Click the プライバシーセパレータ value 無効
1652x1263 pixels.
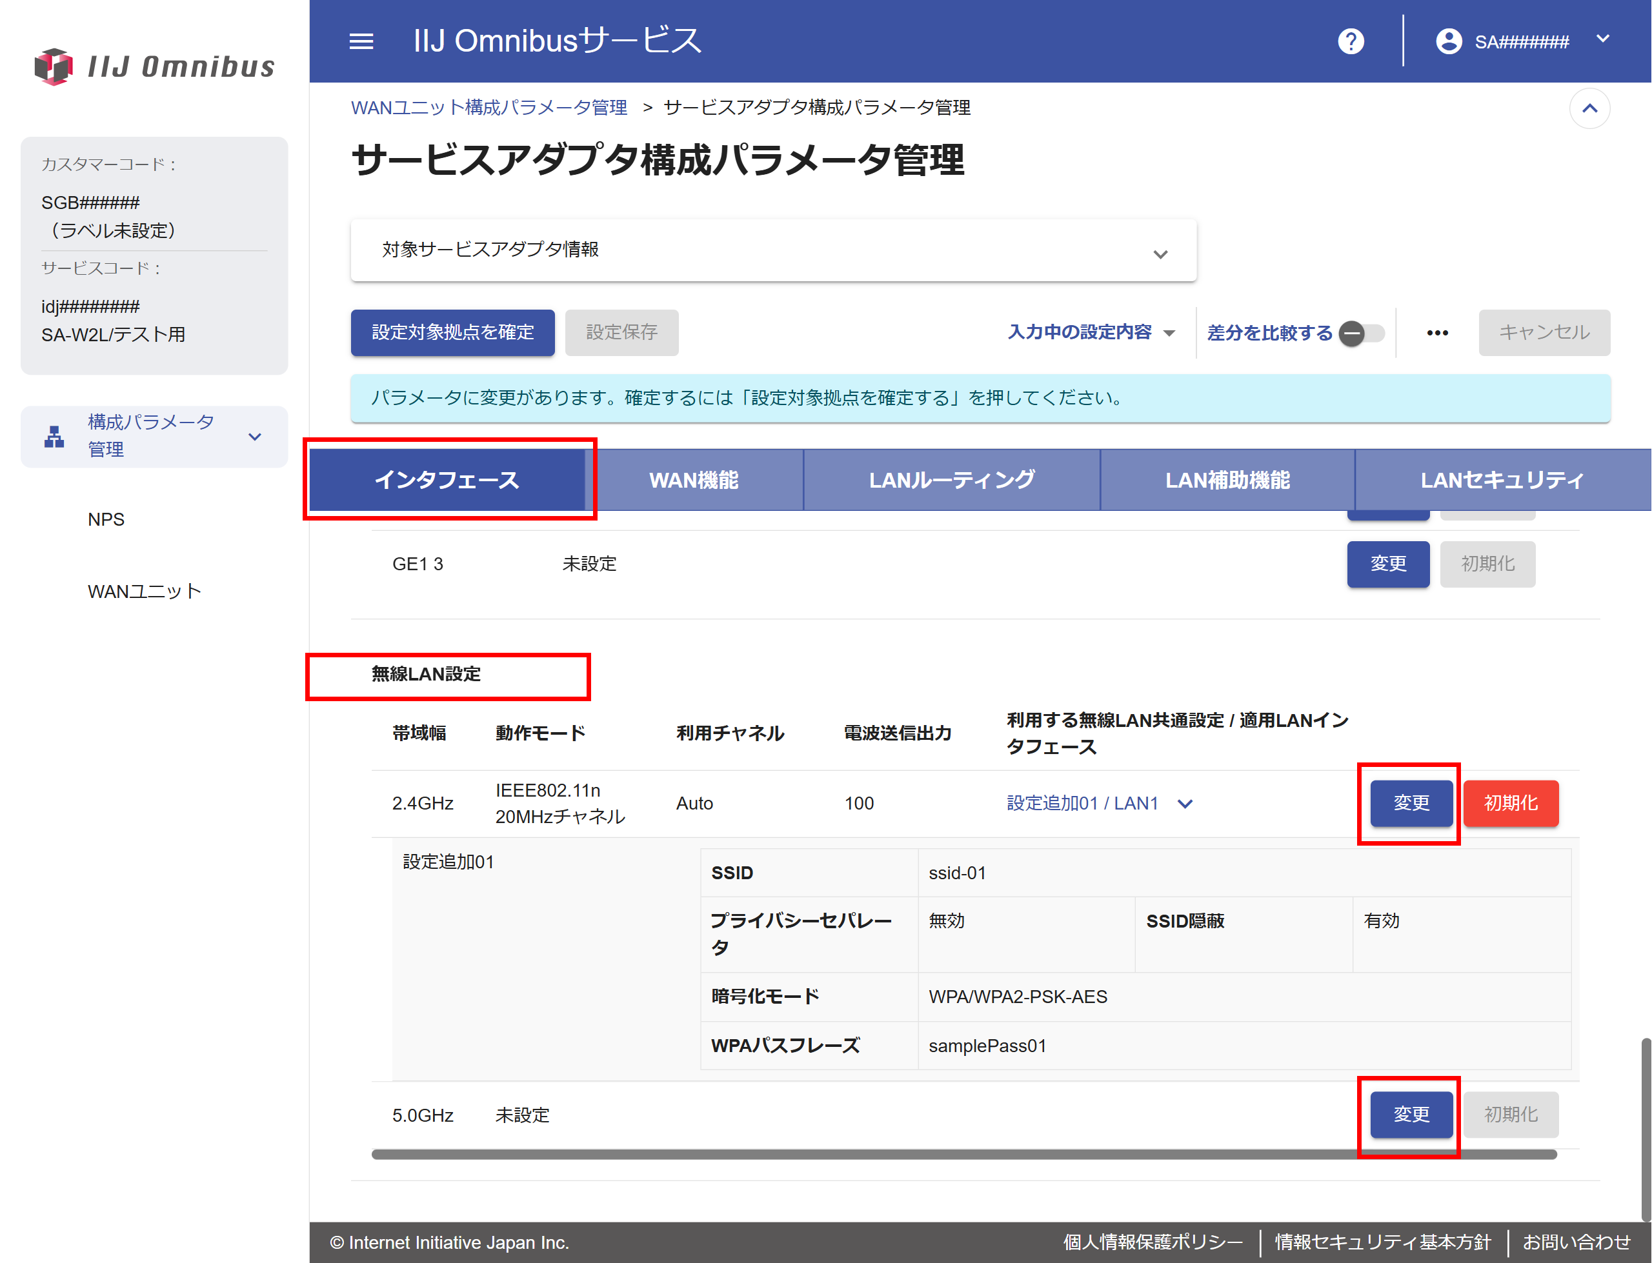pyautogui.click(x=947, y=921)
